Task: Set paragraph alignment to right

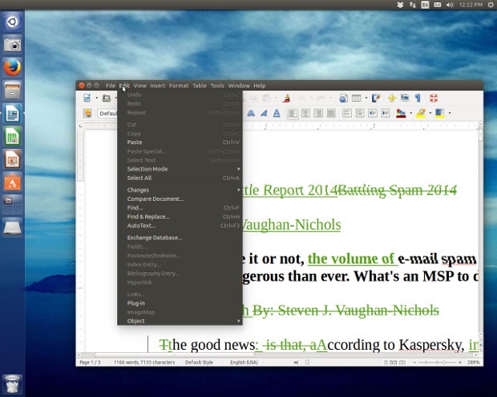Action: pos(318,113)
